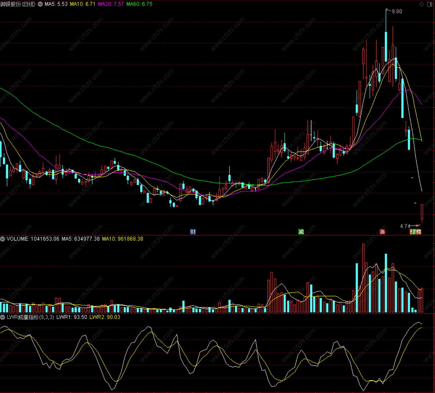Click the LWR威廉指标(9,3,3) indicator name
This screenshot has height=393, width=435.
click(x=30, y=317)
